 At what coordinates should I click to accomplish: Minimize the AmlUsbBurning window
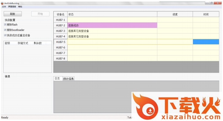207,3
